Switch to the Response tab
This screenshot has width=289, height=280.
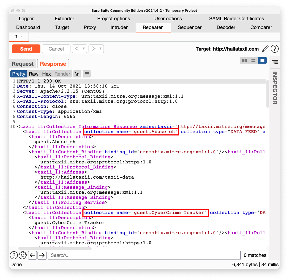pos(53,64)
